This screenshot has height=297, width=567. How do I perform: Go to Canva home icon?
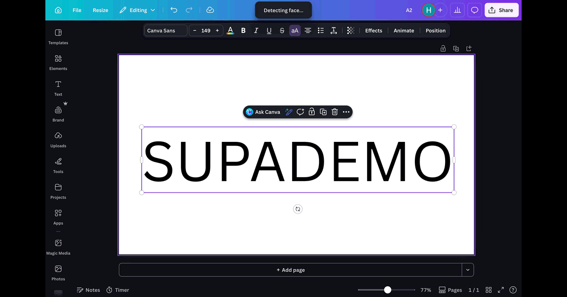pyautogui.click(x=58, y=10)
